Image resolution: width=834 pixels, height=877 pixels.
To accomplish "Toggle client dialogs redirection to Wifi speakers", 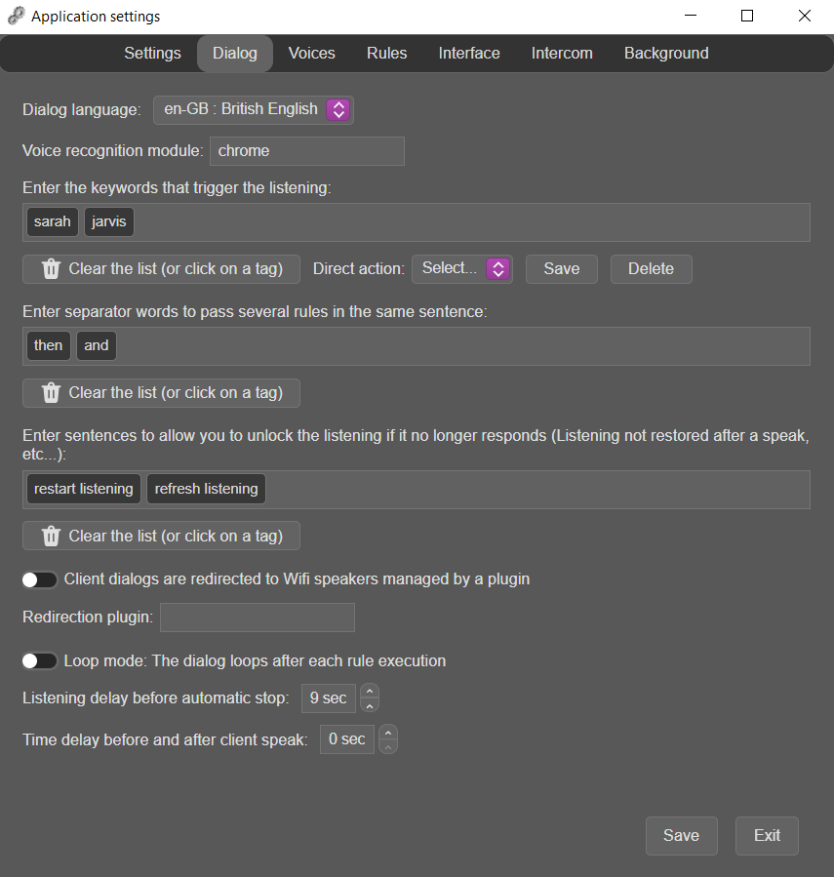I will 40,580.
